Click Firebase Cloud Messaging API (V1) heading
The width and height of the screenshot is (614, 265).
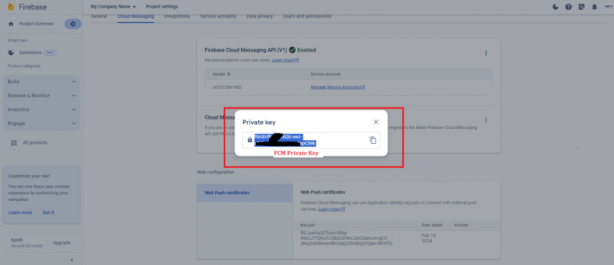[246, 50]
